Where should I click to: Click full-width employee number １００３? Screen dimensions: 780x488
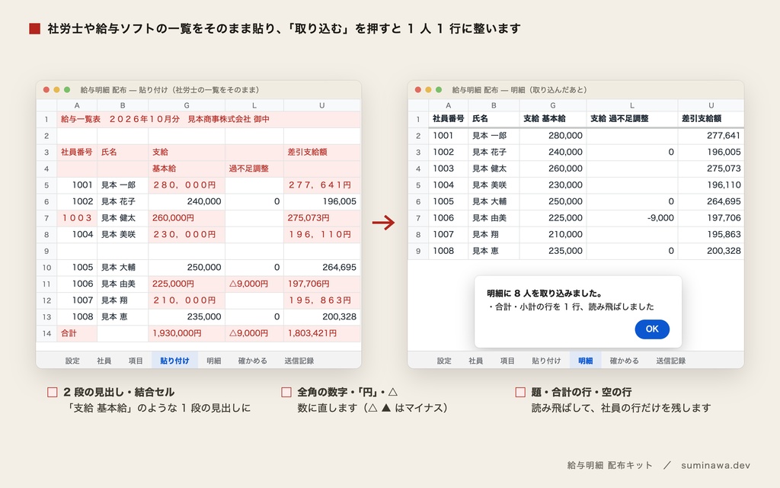77,217
